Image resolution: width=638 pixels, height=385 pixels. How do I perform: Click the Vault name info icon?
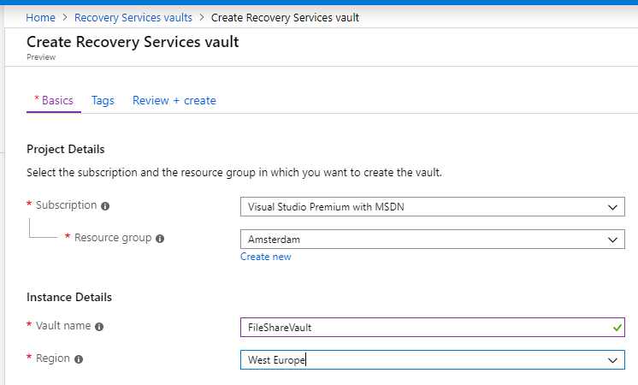coord(99,327)
